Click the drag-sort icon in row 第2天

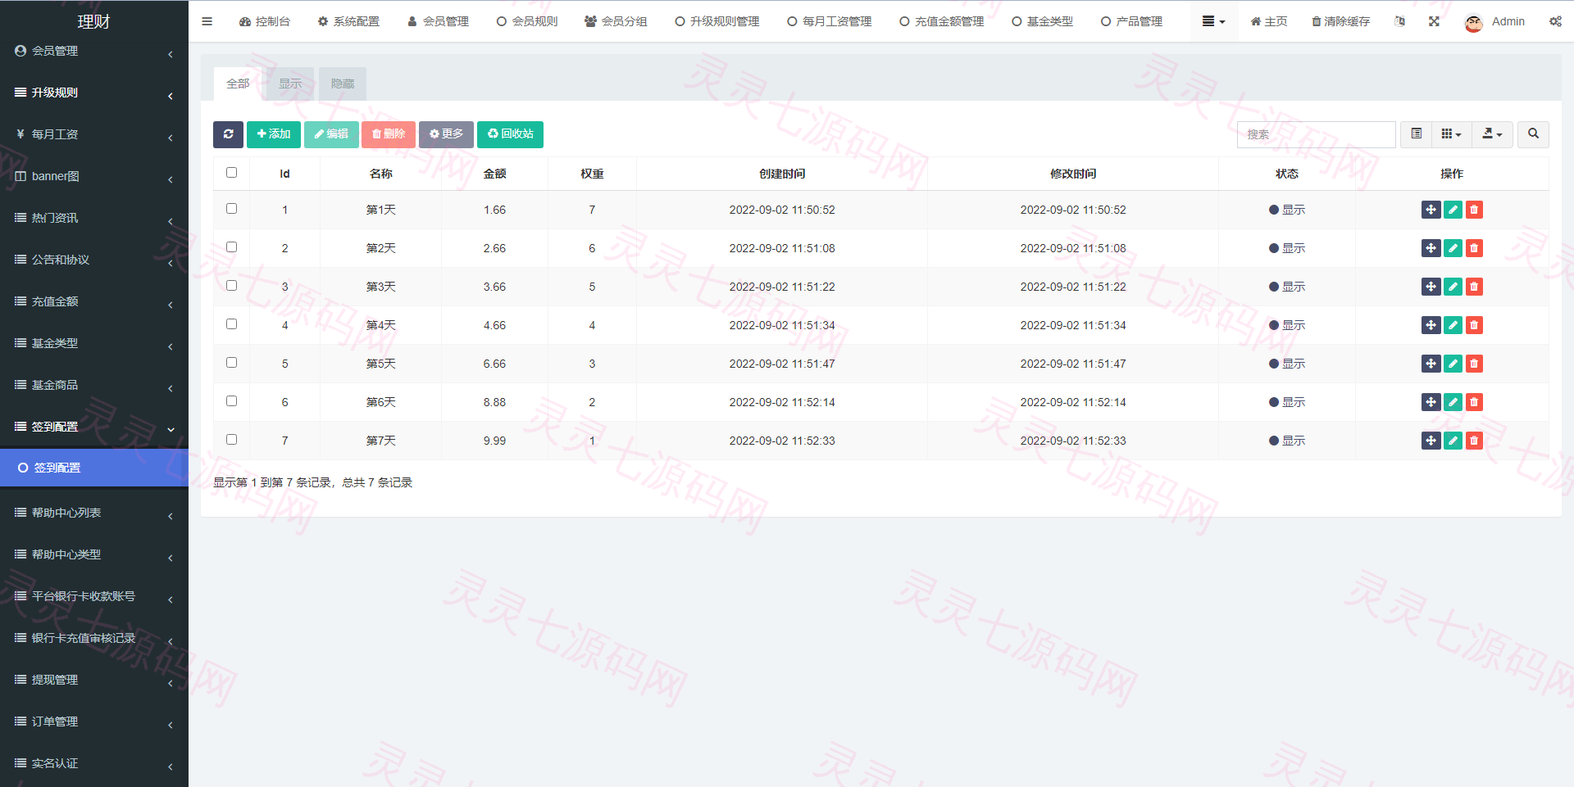[1431, 248]
